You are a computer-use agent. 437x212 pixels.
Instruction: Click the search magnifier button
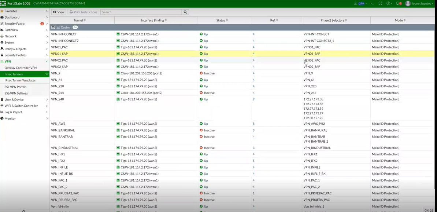pos(185,12)
